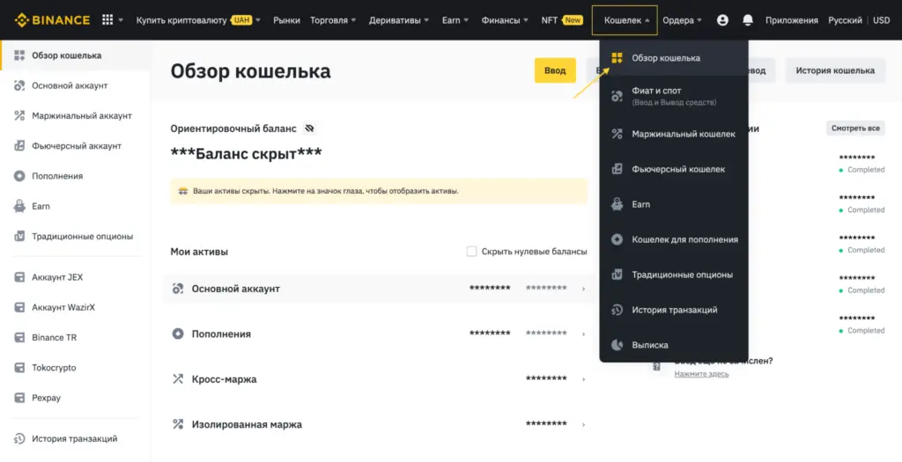Click the Пополнения icon in the left sidebar
The width and height of the screenshot is (902, 462).
point(19,176)
